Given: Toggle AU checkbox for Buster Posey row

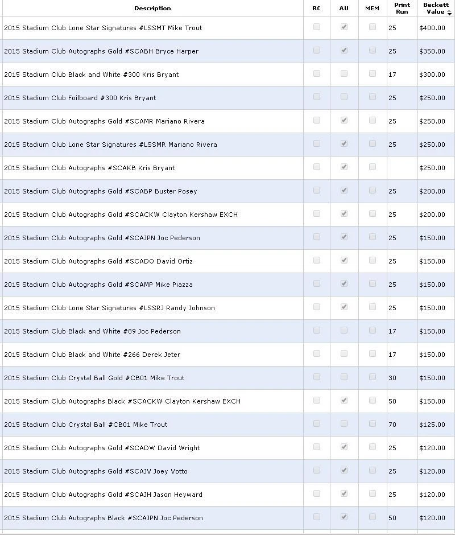Looking at the screenshot, I should pyautogui.click(x=344, y=191).
